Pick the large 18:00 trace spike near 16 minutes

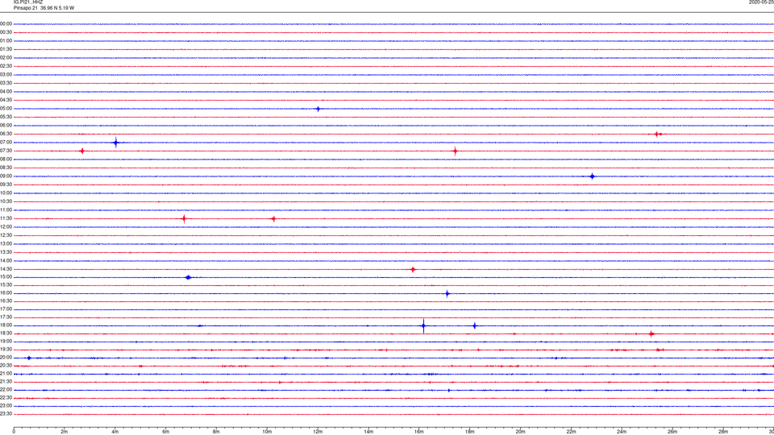(x=423, y=326)
